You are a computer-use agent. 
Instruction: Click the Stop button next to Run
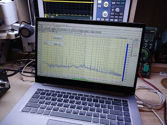point(42,26)
